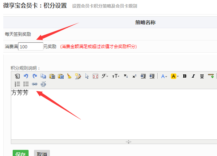Viewport: 217px width, 156px height.
Task: Toggle underline formatting
Action: click(202, 76)
